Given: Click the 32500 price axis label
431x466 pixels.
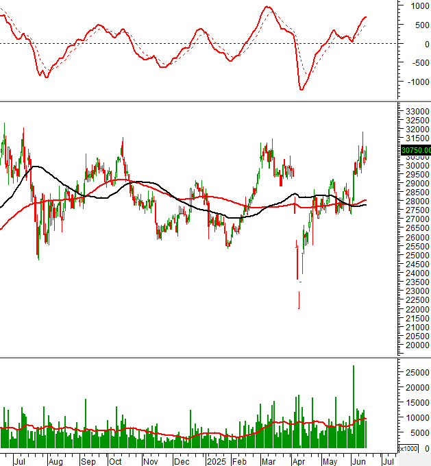Looking at the screenshot, I should (417, 121).
